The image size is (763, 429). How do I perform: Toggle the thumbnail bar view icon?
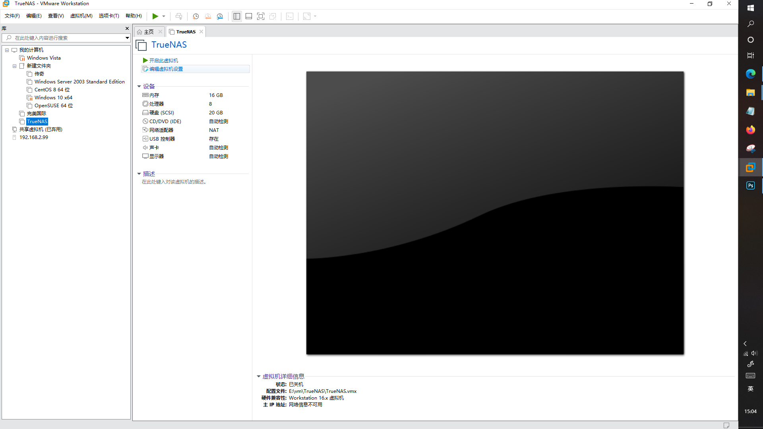[x=249, y=16]
